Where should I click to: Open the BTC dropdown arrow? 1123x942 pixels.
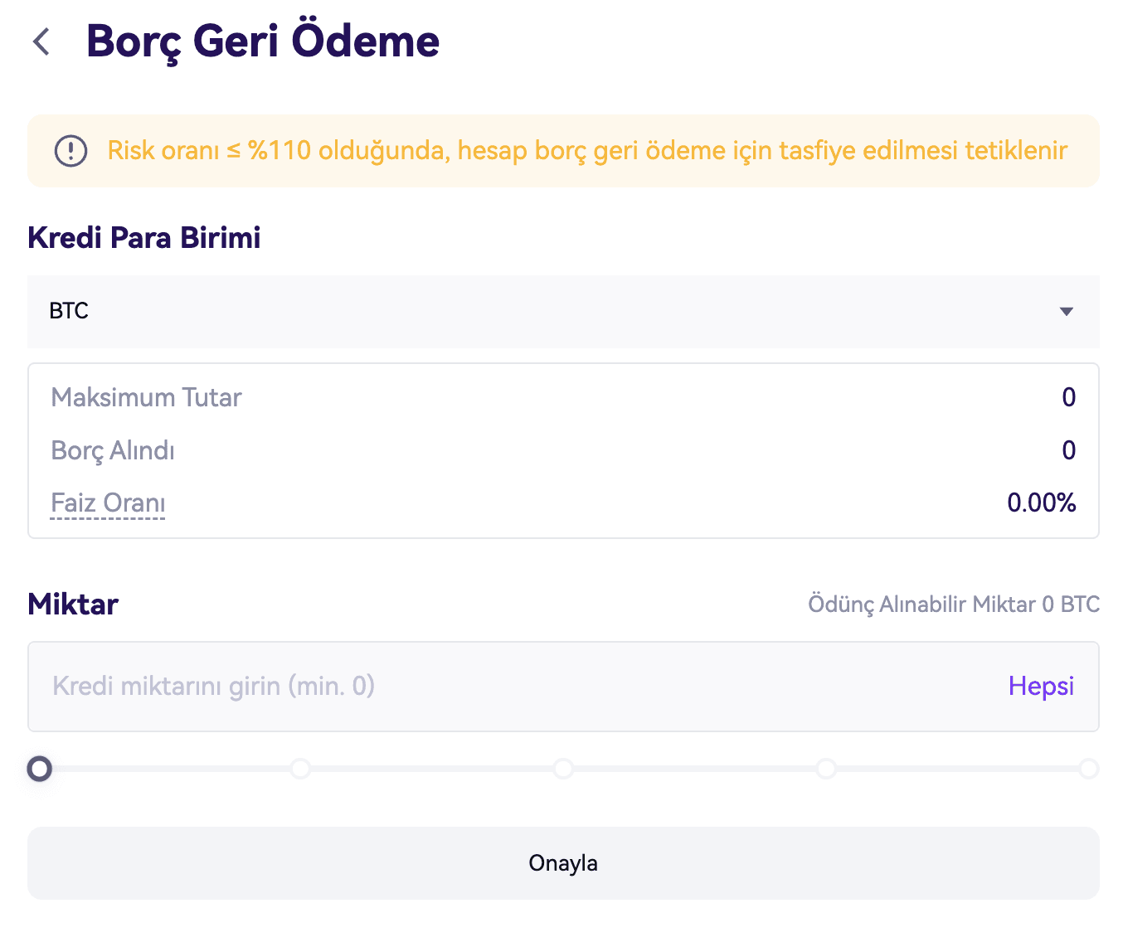click(x=1067, y=312)
